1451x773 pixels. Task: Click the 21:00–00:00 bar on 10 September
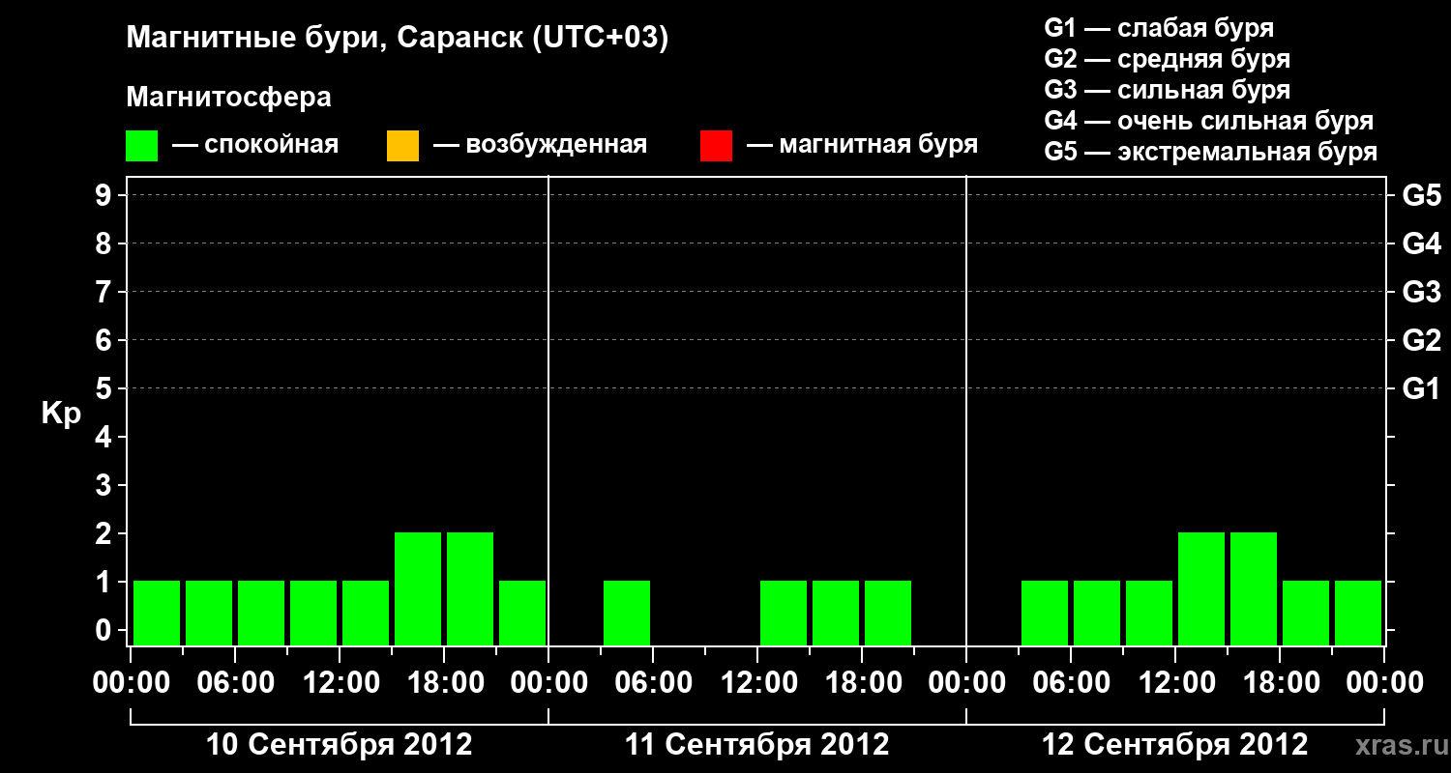coord(522,613)
